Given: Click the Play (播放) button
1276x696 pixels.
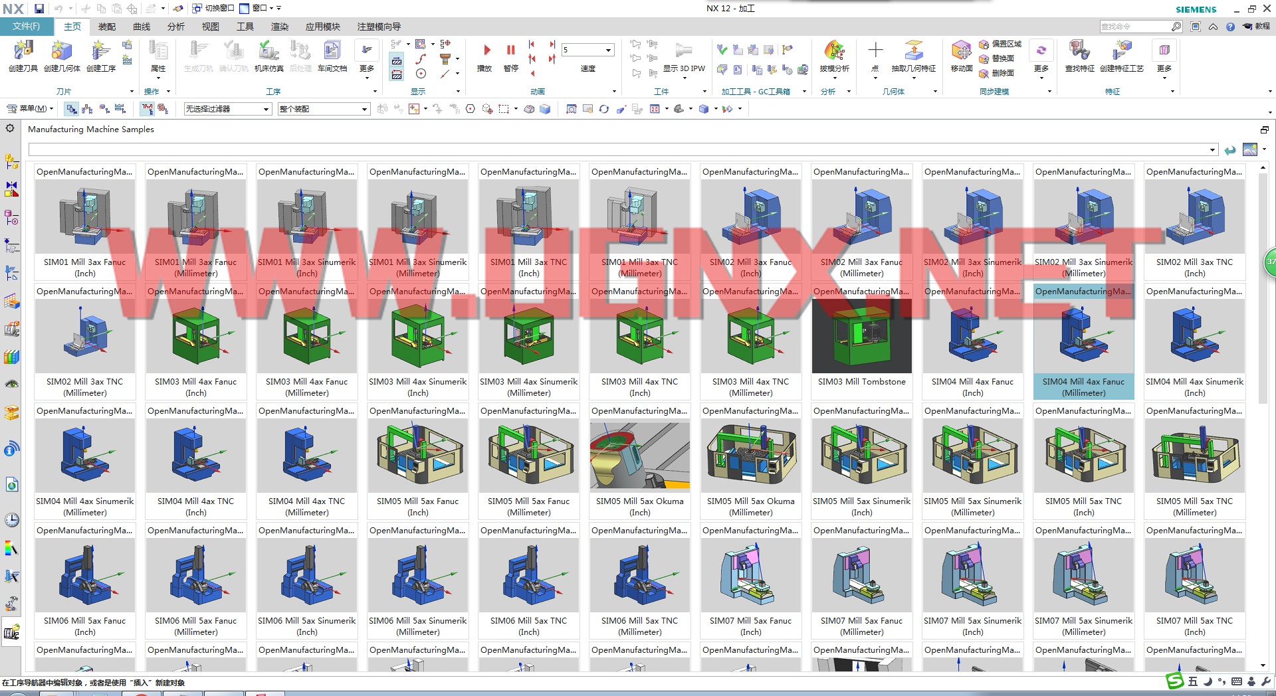Looking at the screenshot, I should (485, 55).
